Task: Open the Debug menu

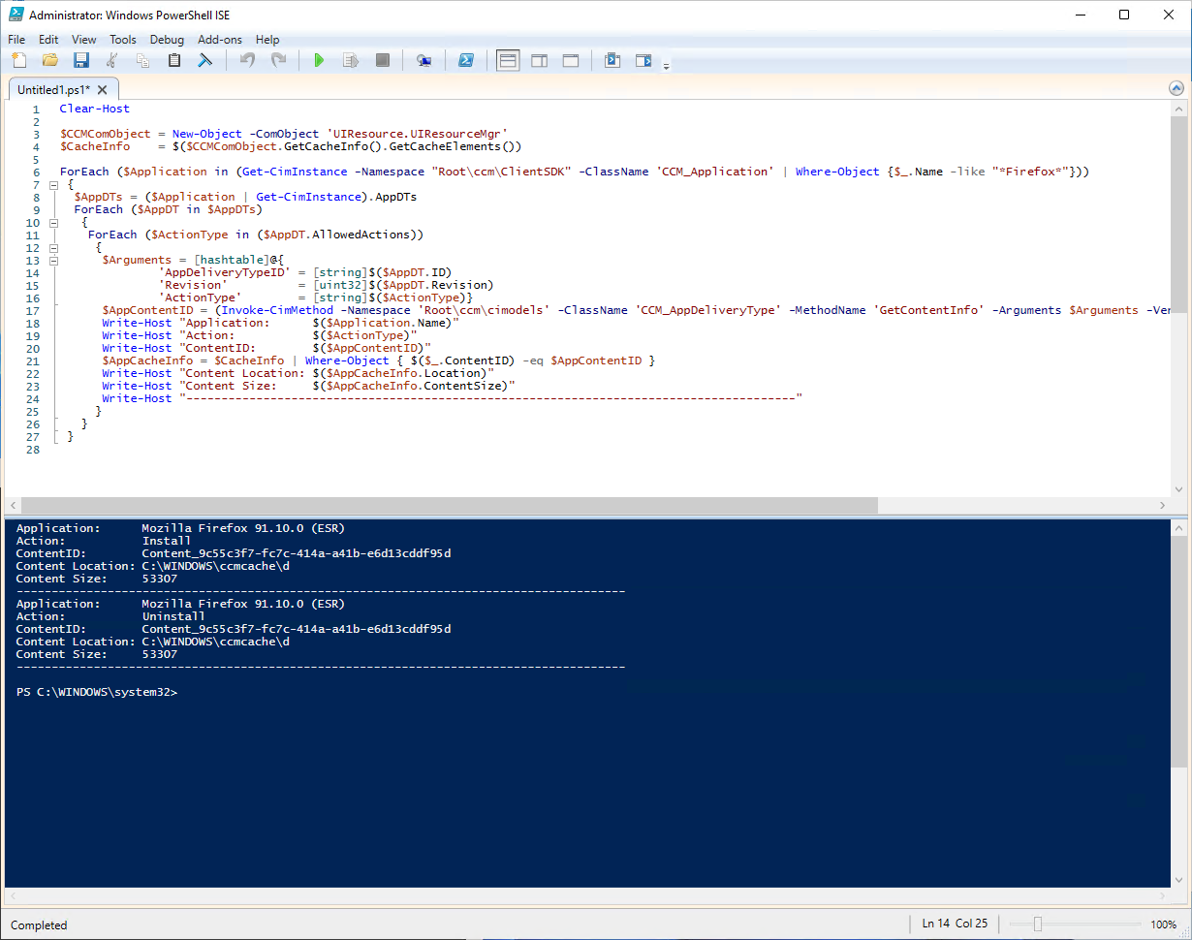Action: 167,40
